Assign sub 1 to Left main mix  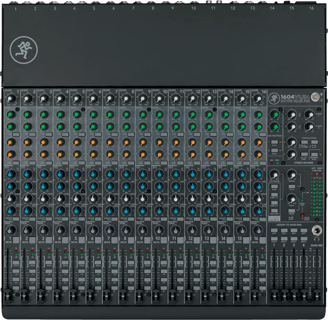274,230
